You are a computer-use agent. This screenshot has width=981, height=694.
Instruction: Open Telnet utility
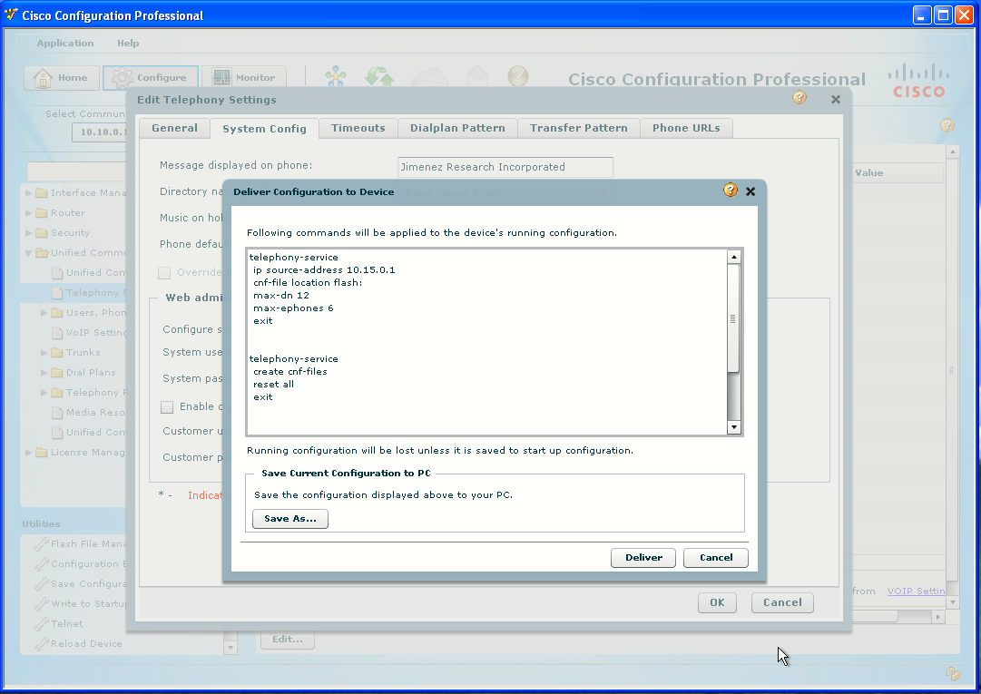(x=59, y=624)
